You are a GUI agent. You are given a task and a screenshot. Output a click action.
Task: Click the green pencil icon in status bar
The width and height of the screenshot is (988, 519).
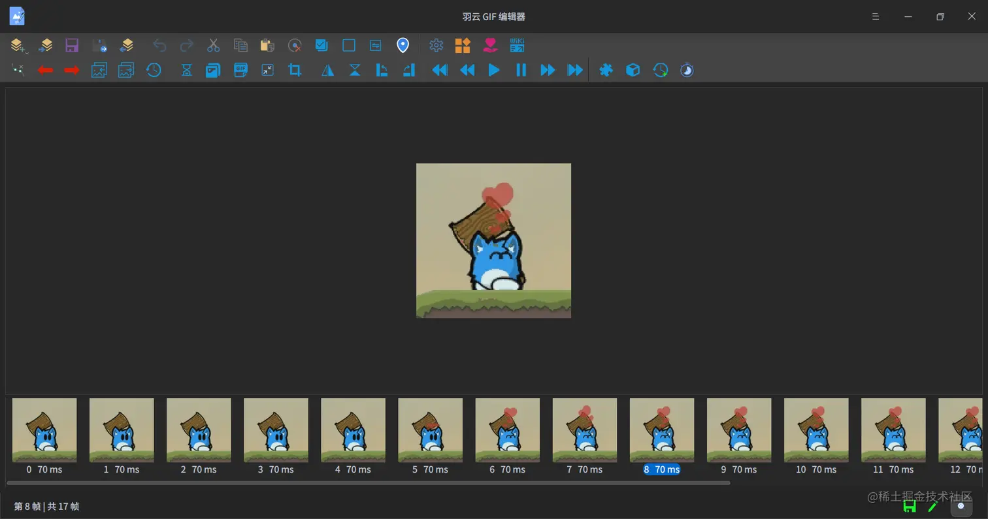click(x=932, y=506)
